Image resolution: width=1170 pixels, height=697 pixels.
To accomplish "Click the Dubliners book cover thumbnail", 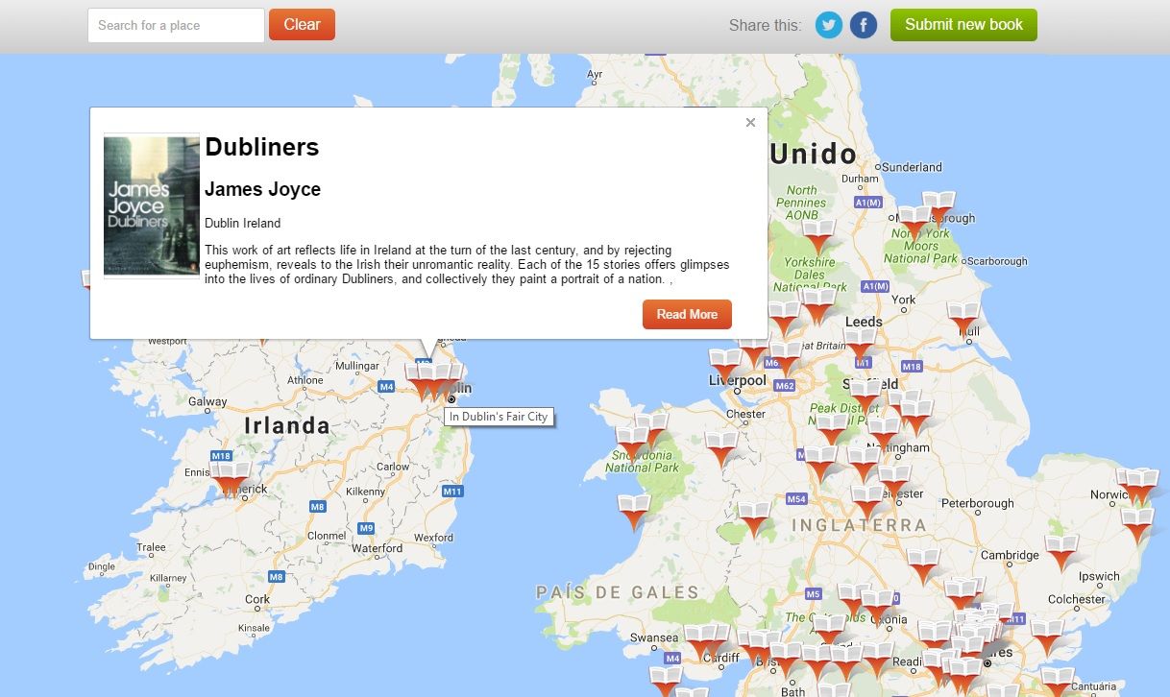I will pyautogui.click(x=151, y=206).
